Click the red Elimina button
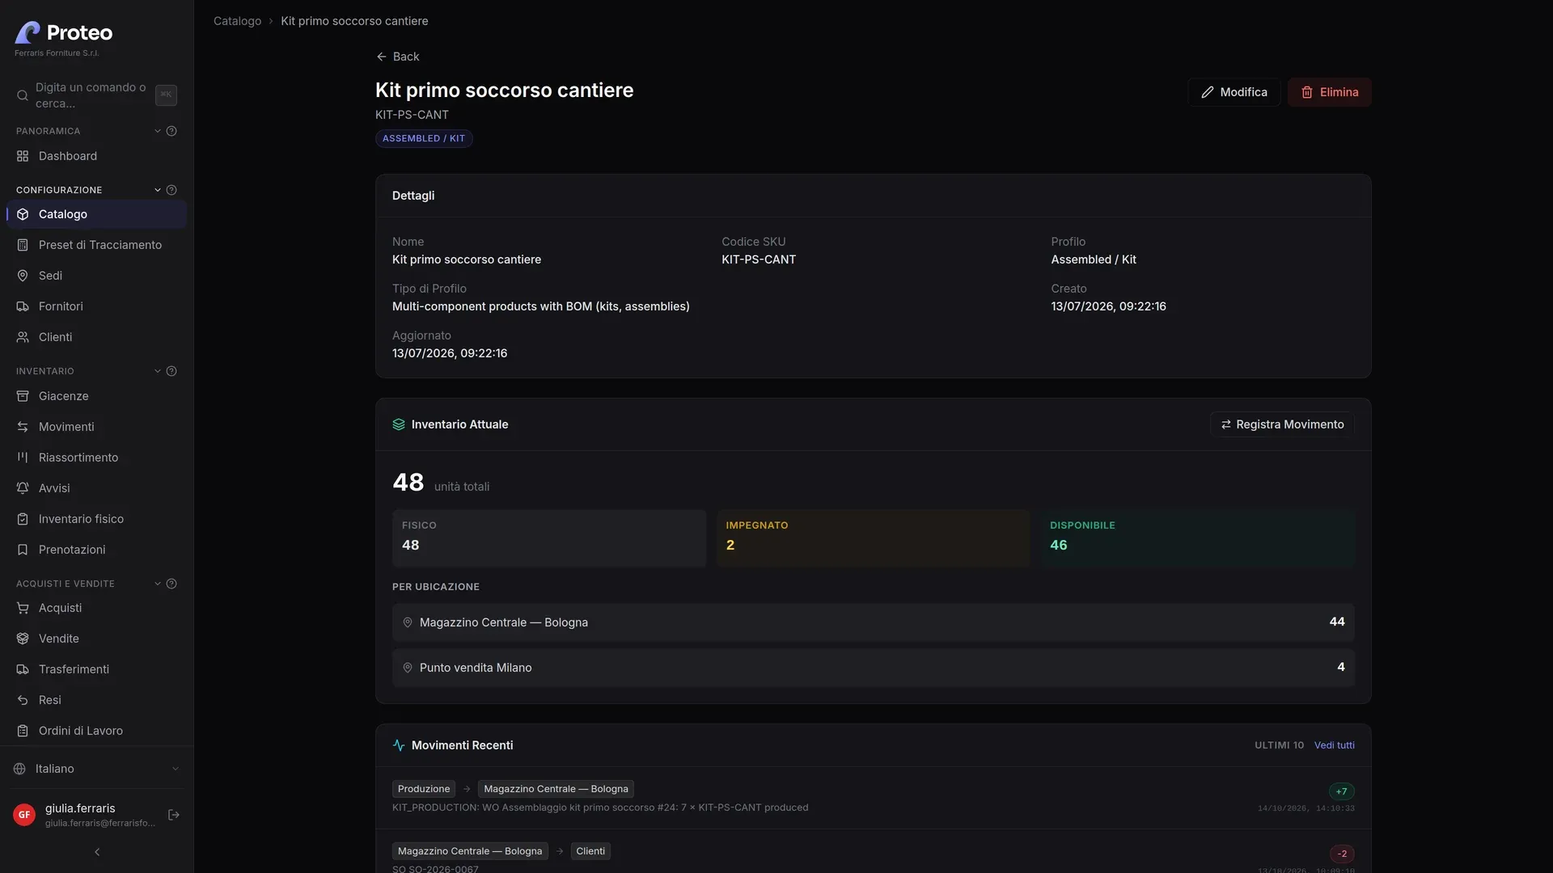 [x=1329, y=92]
